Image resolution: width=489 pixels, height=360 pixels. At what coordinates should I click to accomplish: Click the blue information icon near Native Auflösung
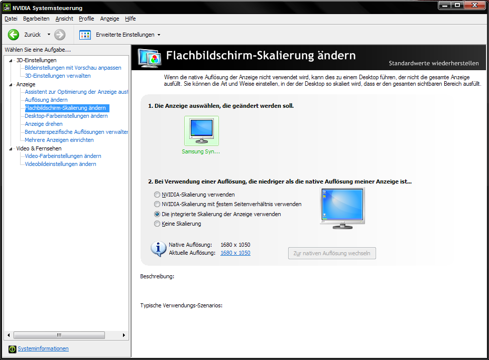coord(159,249)
